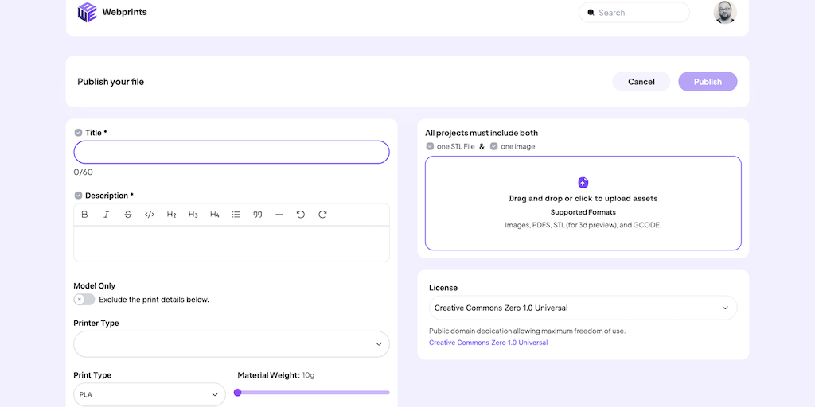Apply italic formatting in description toolbar
The image size is (815, 407).
[x=107, y=215]
